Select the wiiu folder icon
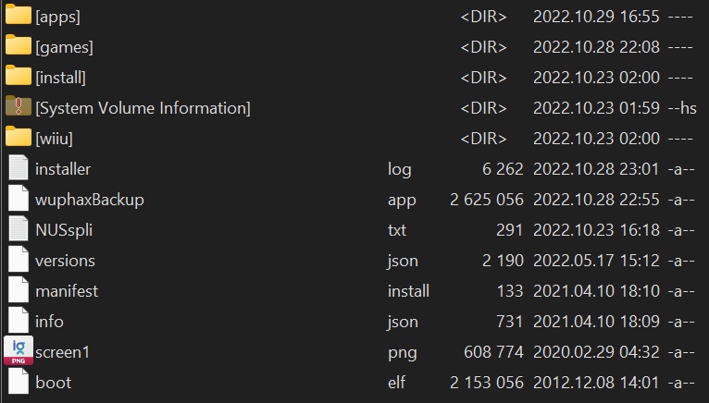709x403 pixels. (x=19, y=137)
